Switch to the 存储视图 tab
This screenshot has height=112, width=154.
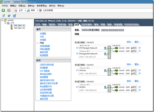(118, 25)
